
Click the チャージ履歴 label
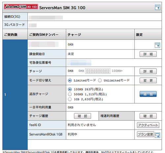pyautogui.click(x=39, y=116)
